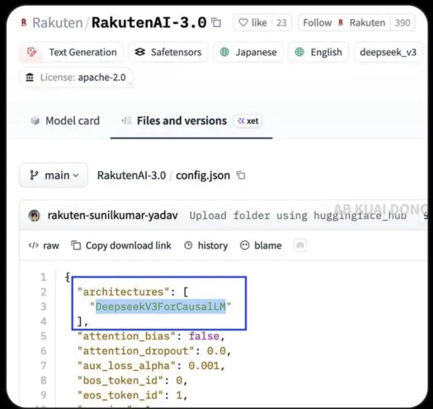
Task: Click the deepseek_v3 tag
Action: tap(388, 53)
